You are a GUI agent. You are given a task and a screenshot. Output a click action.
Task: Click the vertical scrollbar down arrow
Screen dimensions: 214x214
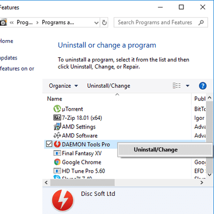click(210, 174)
